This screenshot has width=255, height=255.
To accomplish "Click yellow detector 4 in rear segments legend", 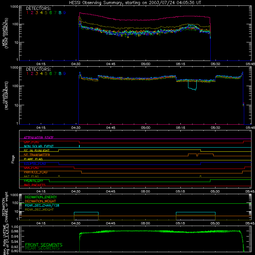I will click(41, 74).
